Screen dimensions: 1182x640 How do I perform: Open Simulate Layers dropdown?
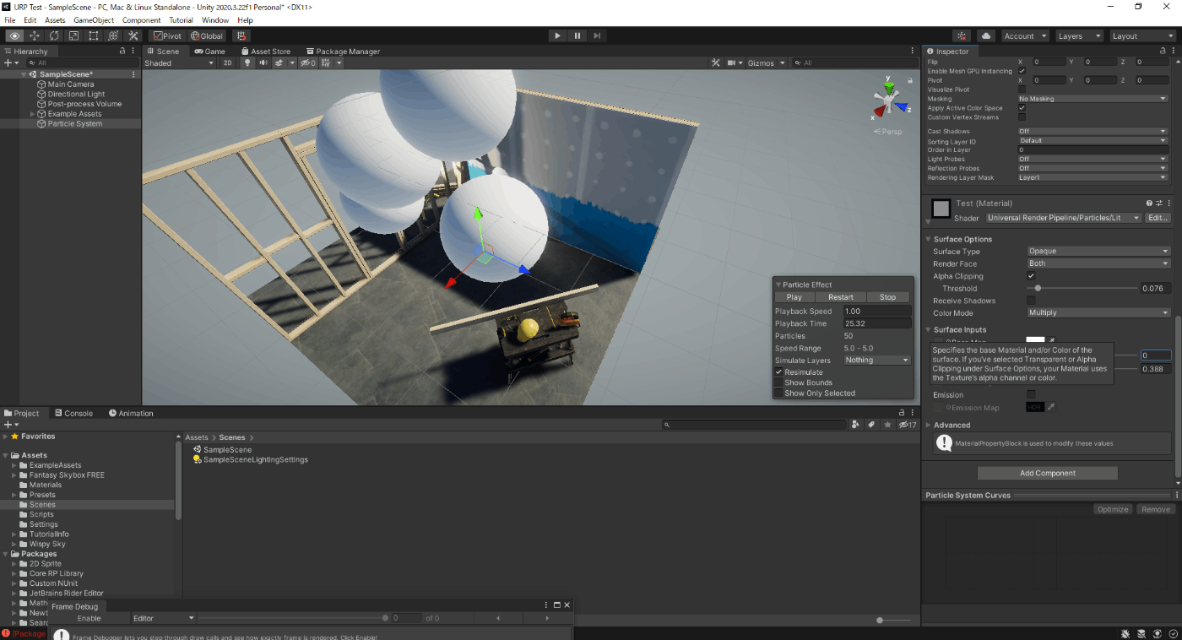877,361
